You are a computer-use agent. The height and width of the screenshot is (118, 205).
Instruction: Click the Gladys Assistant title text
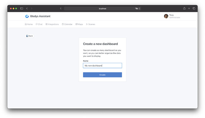40,16
